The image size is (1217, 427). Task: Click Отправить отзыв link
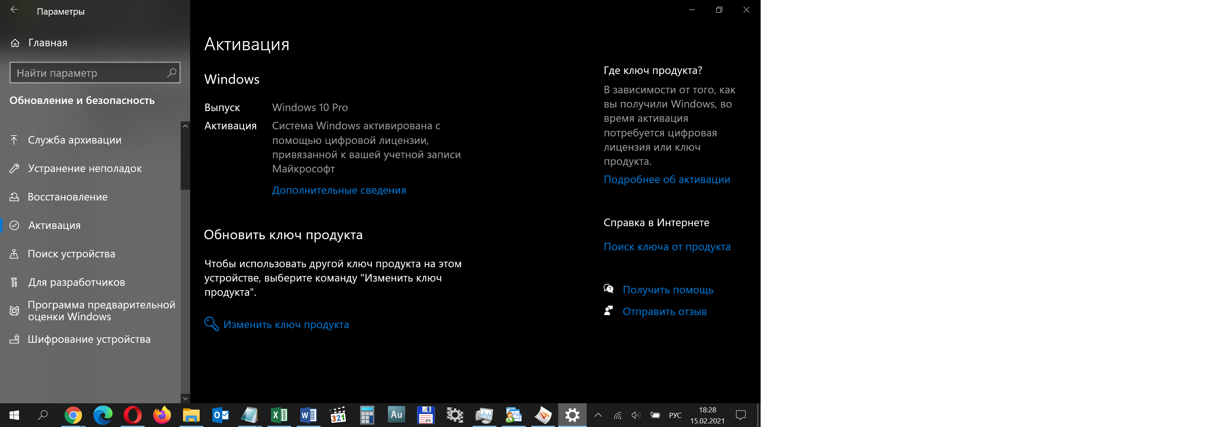(x=664, y=312)
